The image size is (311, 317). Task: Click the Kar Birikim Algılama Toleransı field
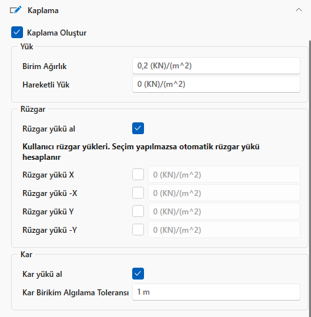pos(216,292)
